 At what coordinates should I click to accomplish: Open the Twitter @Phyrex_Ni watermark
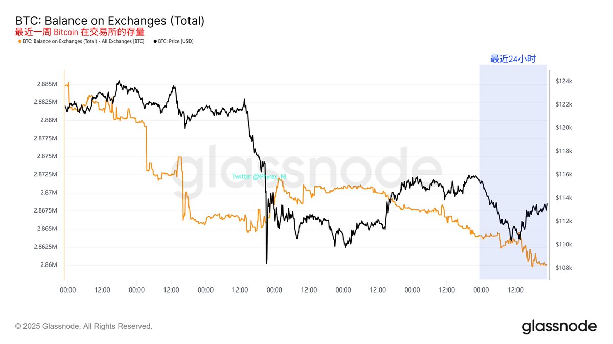pyautogui.click(x=259, y=176)
